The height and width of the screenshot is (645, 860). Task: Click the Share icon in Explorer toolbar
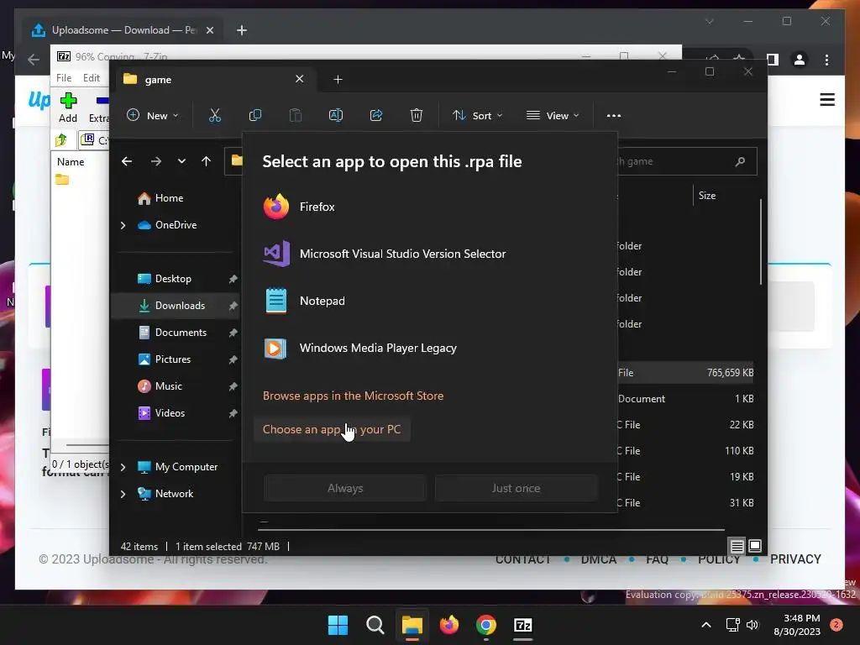click(x=376, y=116)
